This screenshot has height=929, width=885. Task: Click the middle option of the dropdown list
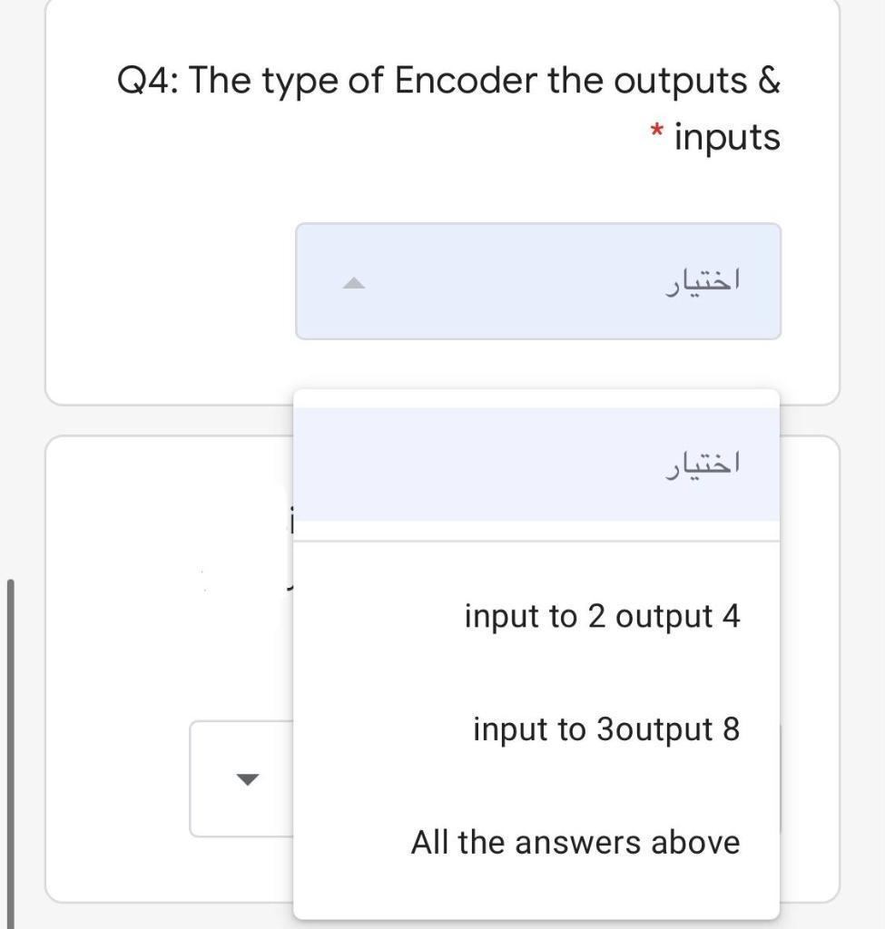pyautogui.click(x=606, y=727)
